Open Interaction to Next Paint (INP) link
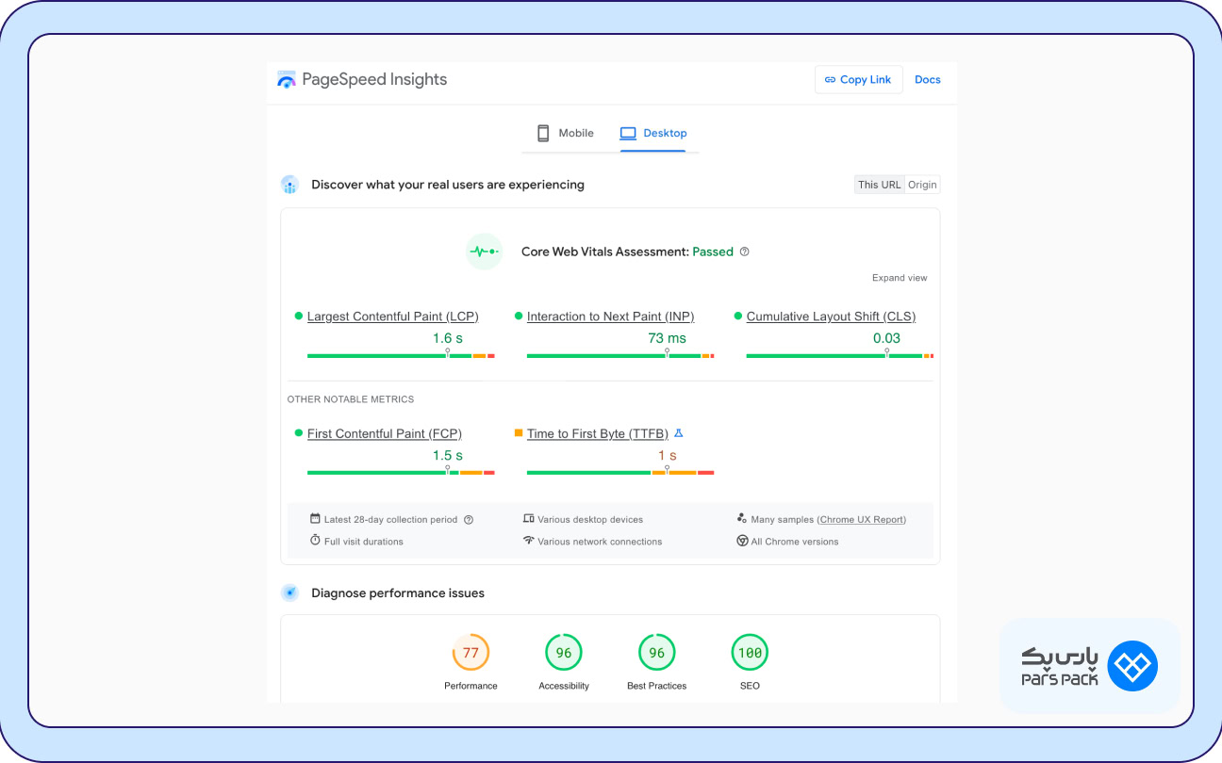This screenshot has width=1222, height=763. 610,317
